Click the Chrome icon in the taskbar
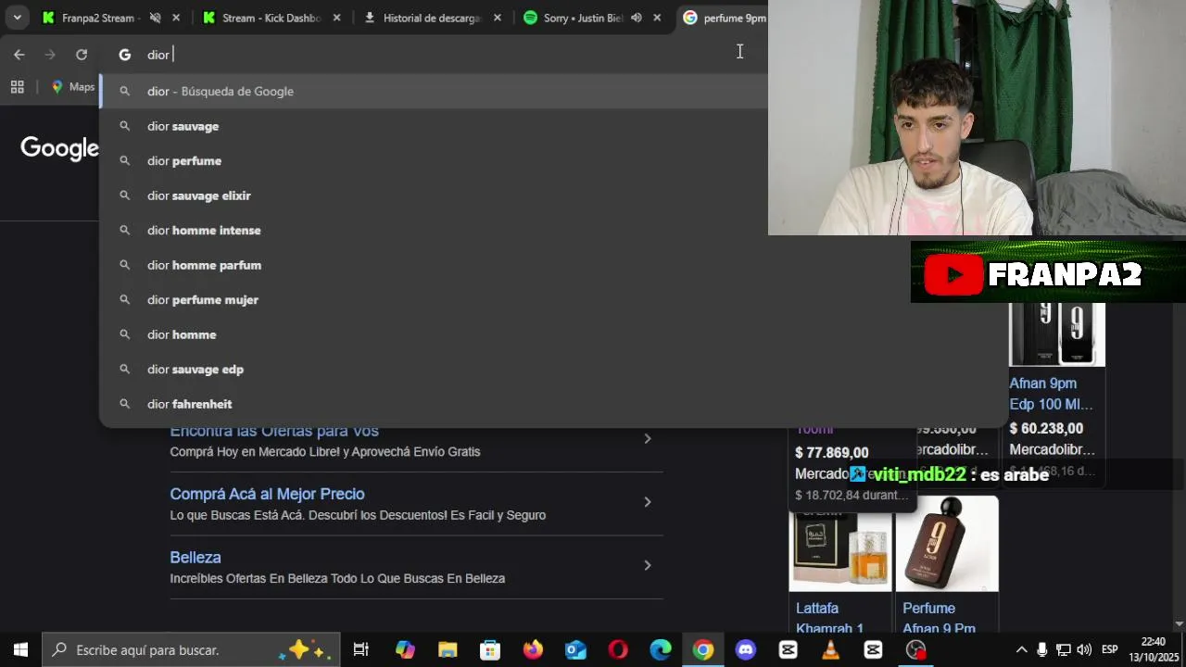The height and width of the screenshot is (667, 1186). pyautogui.click(x=703, y=650)
